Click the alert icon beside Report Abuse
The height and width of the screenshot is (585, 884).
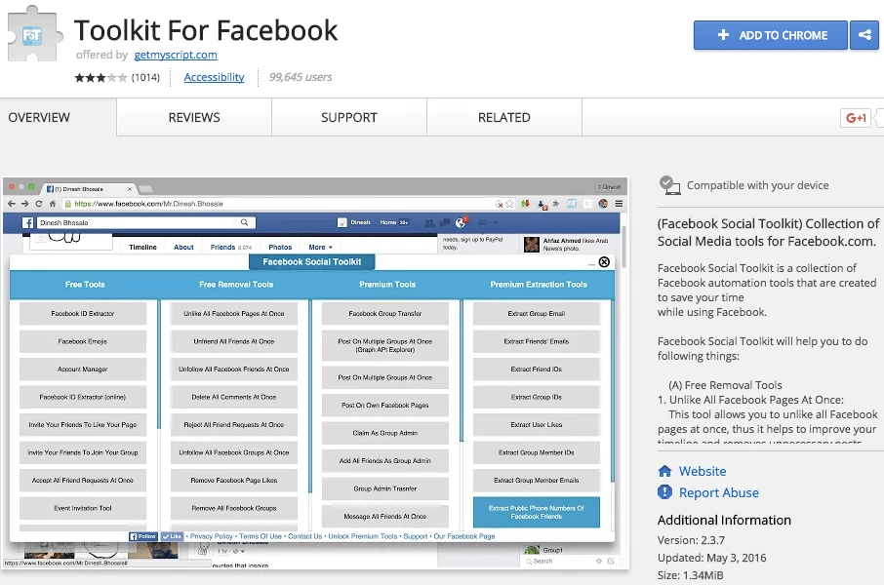[665, 492]
